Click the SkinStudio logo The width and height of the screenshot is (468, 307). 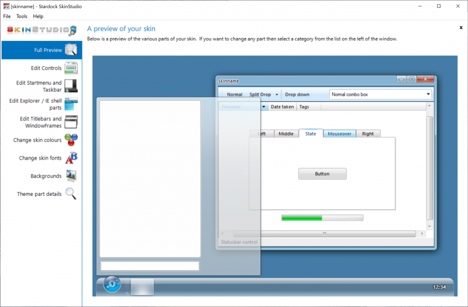click(42, 30)
